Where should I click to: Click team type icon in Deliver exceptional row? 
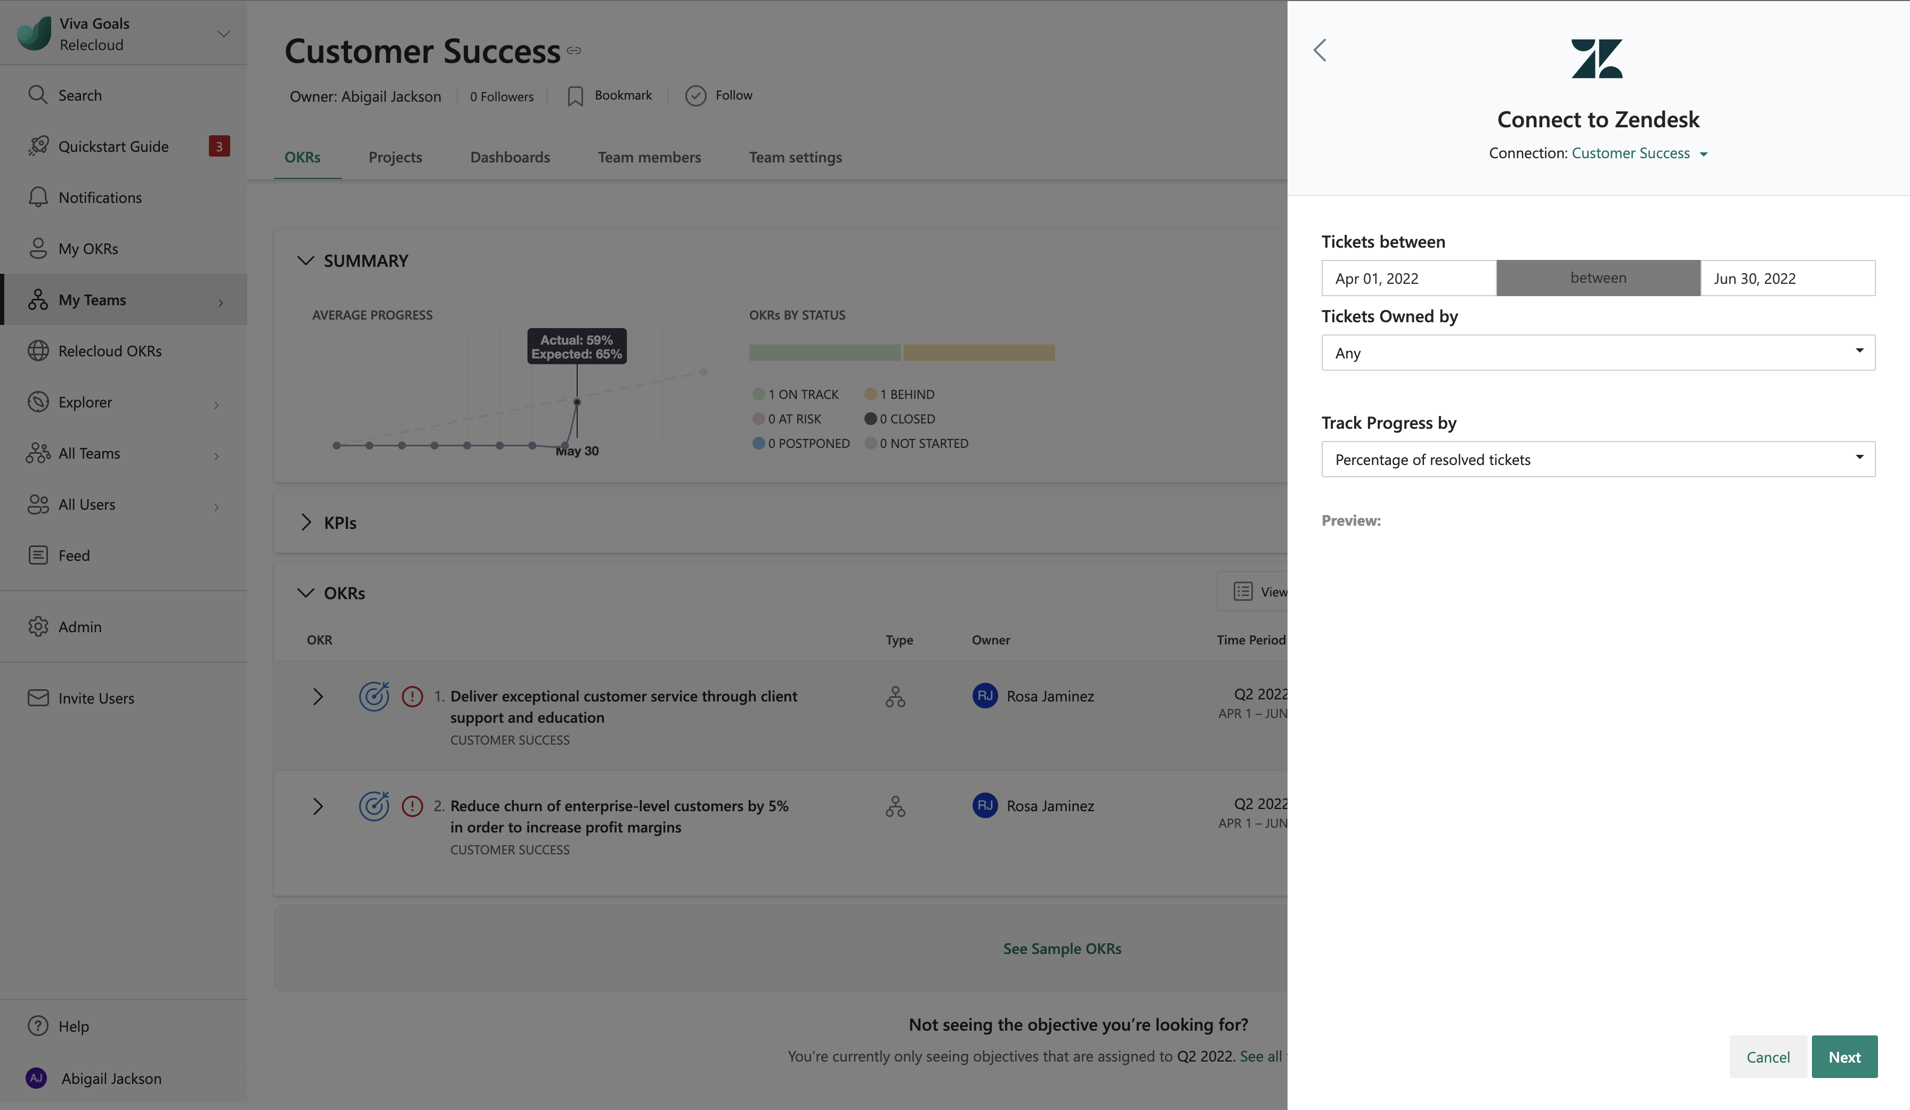895,696
